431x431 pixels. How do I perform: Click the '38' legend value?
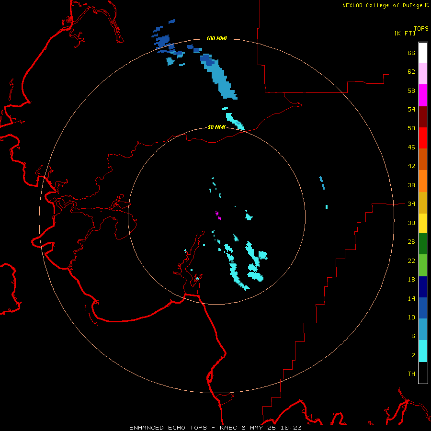click(x=411, y=185)
